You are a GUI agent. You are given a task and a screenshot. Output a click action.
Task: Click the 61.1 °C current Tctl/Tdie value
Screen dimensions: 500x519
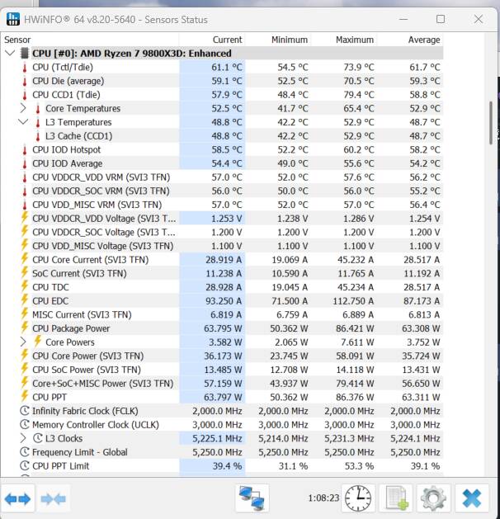click(x=227, y=68)
